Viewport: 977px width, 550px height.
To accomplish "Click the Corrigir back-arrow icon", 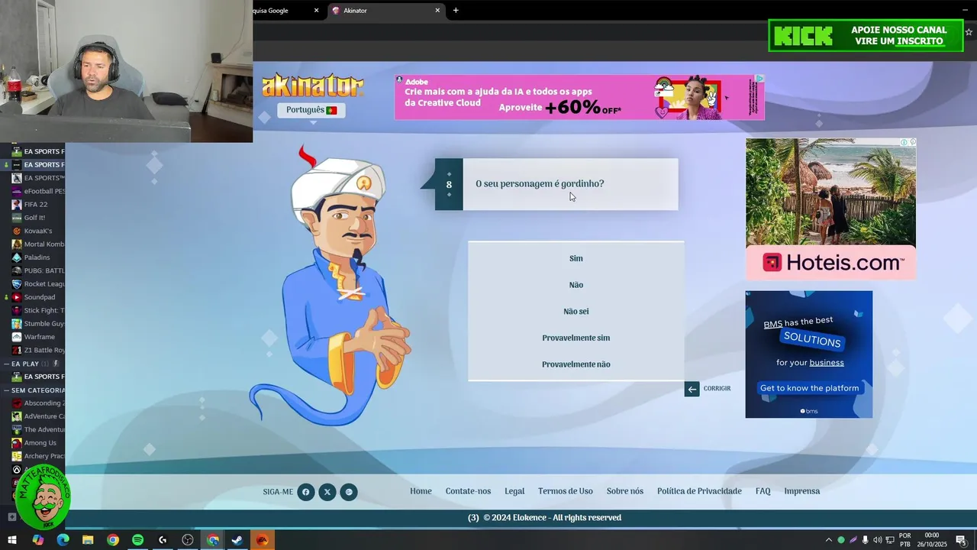I will 692,389.
